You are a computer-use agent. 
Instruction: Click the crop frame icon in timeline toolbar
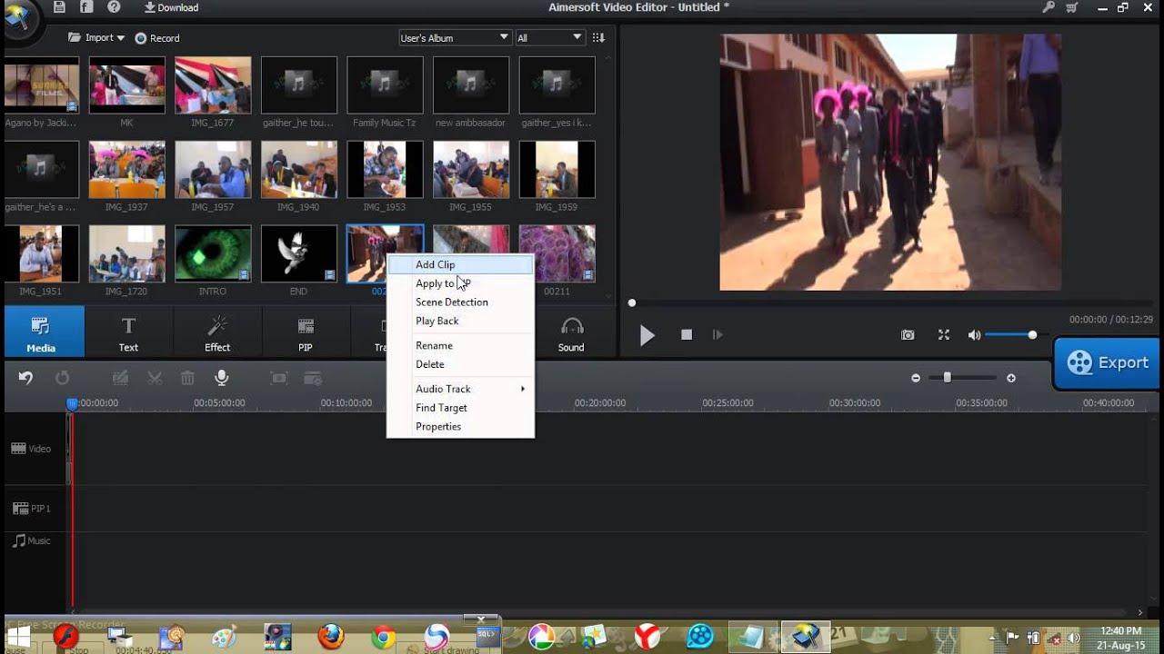point(279,378)
